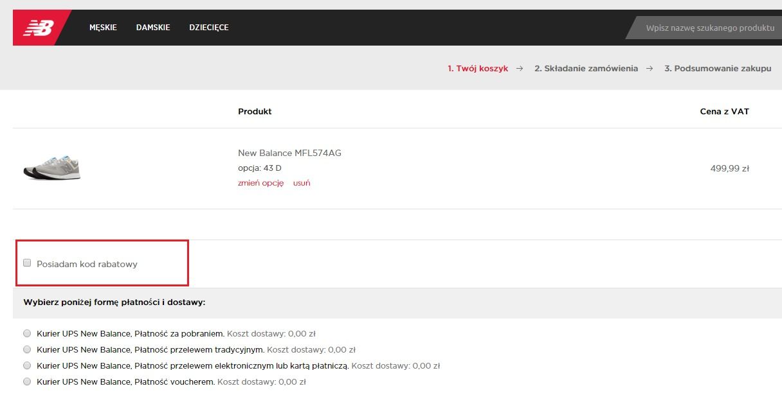
Task: Click the Produkt column header
Action: tap(255, 111)
